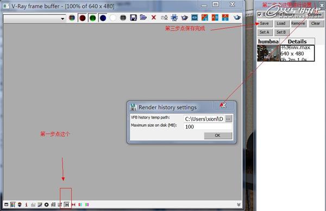Save the image with the floppy disk icon
The width and height of the screenshot is (326, 211).
pos(133,18)
